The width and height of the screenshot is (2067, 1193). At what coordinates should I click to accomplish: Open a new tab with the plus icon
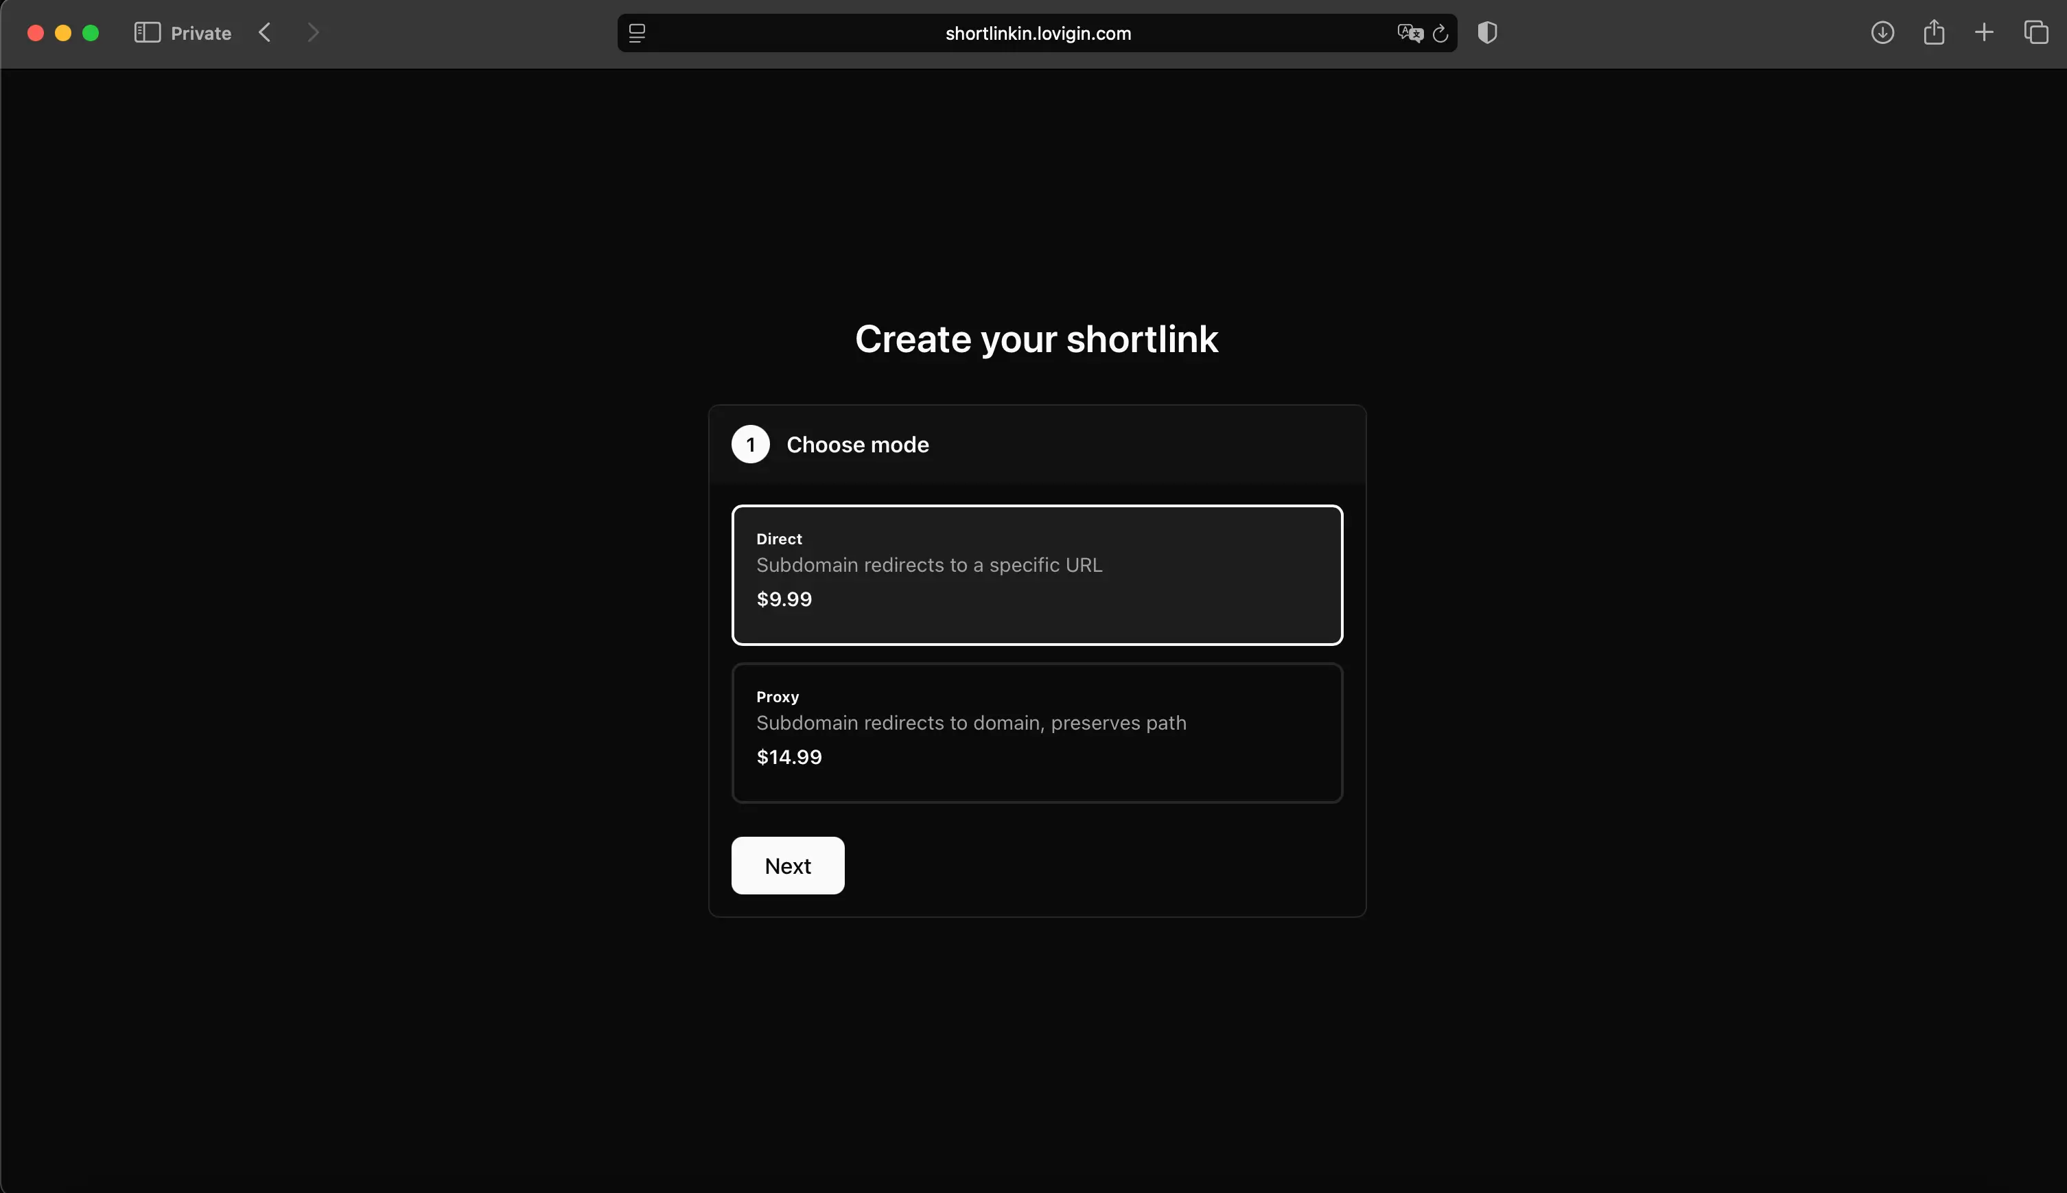[1983, 33]
